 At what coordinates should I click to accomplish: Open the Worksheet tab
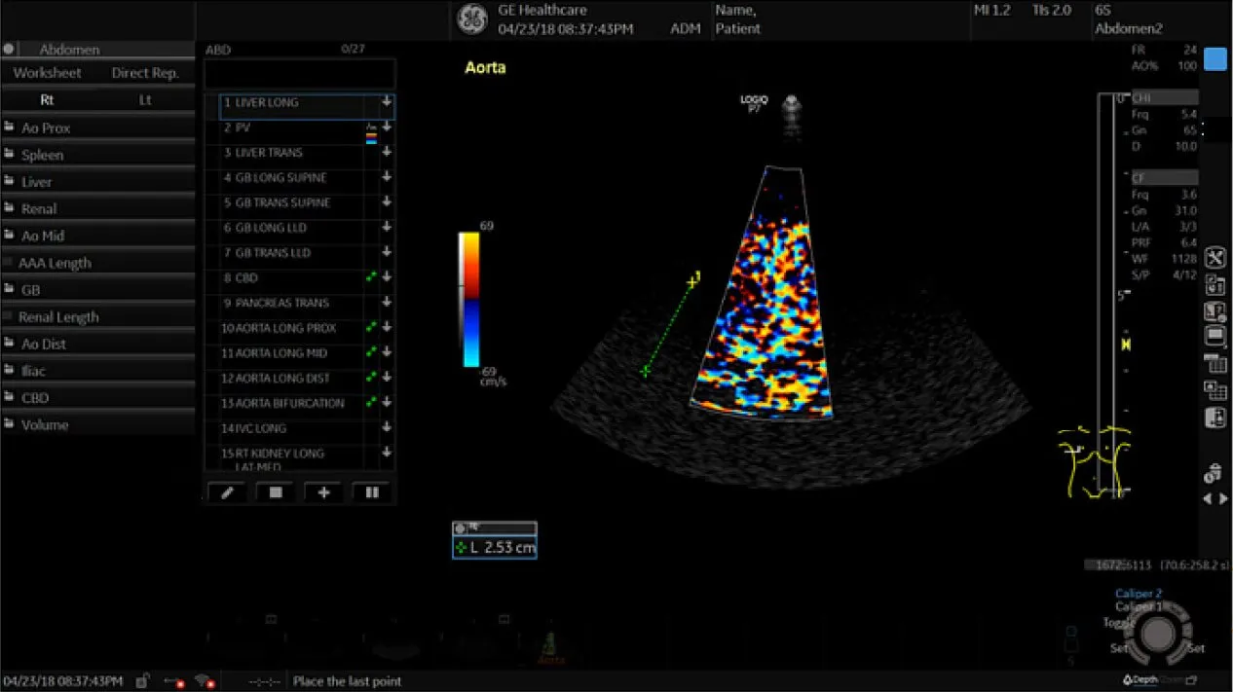point(47,73)
